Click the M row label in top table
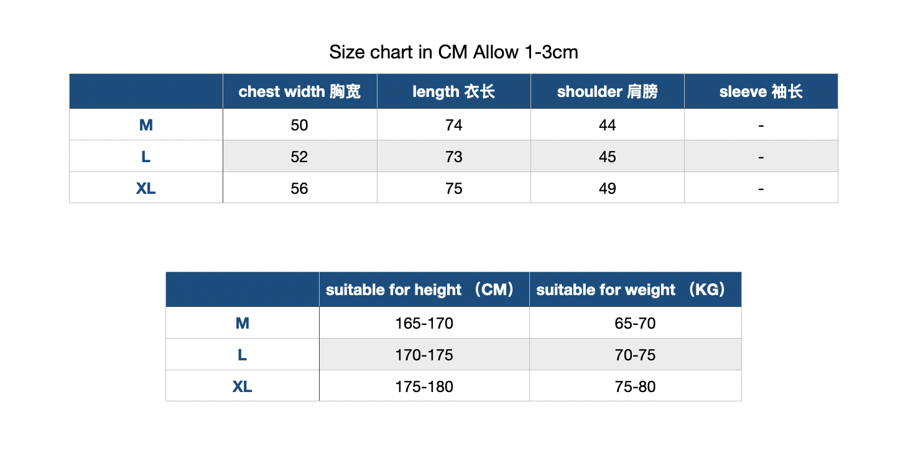Image resolution: width=903 pixels, height=461 pixels. pyautogui.click(x=146, y=126)
